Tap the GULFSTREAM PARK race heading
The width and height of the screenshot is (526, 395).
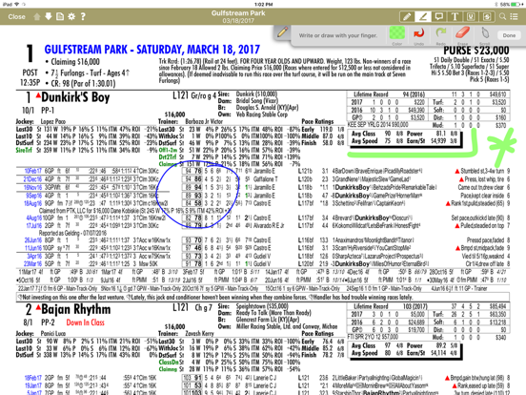pyautogui.click(x=152, y=50)
